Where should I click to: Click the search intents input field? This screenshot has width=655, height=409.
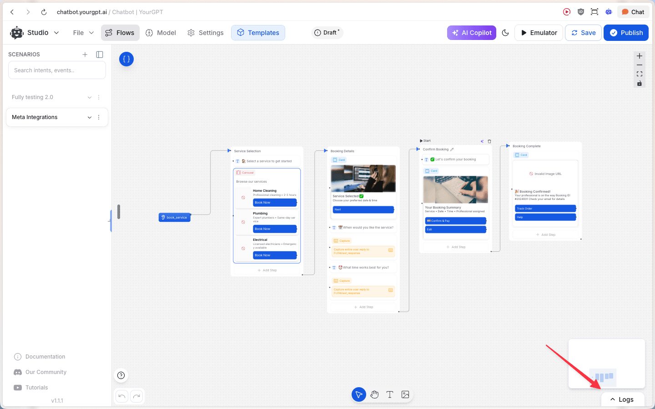click(x=57, y=70)
